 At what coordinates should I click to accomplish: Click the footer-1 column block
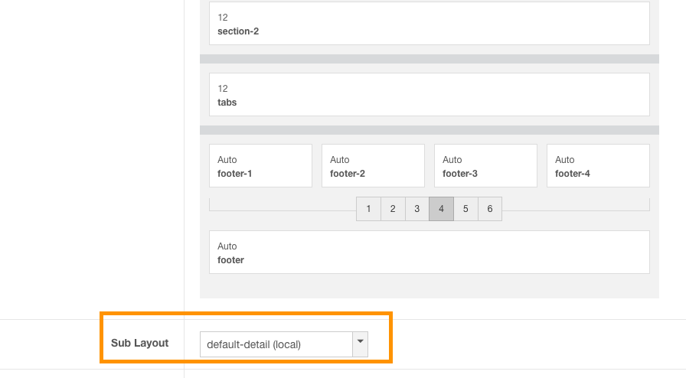pyautogui.click(x=260, y=166)
